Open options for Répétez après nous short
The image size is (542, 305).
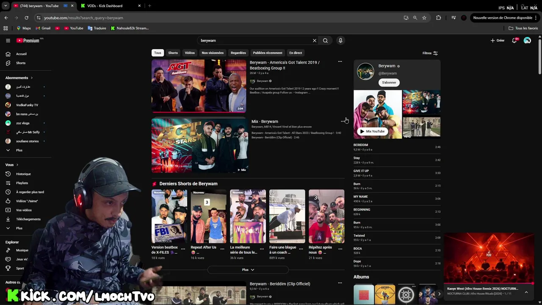(x=340, y=249)
